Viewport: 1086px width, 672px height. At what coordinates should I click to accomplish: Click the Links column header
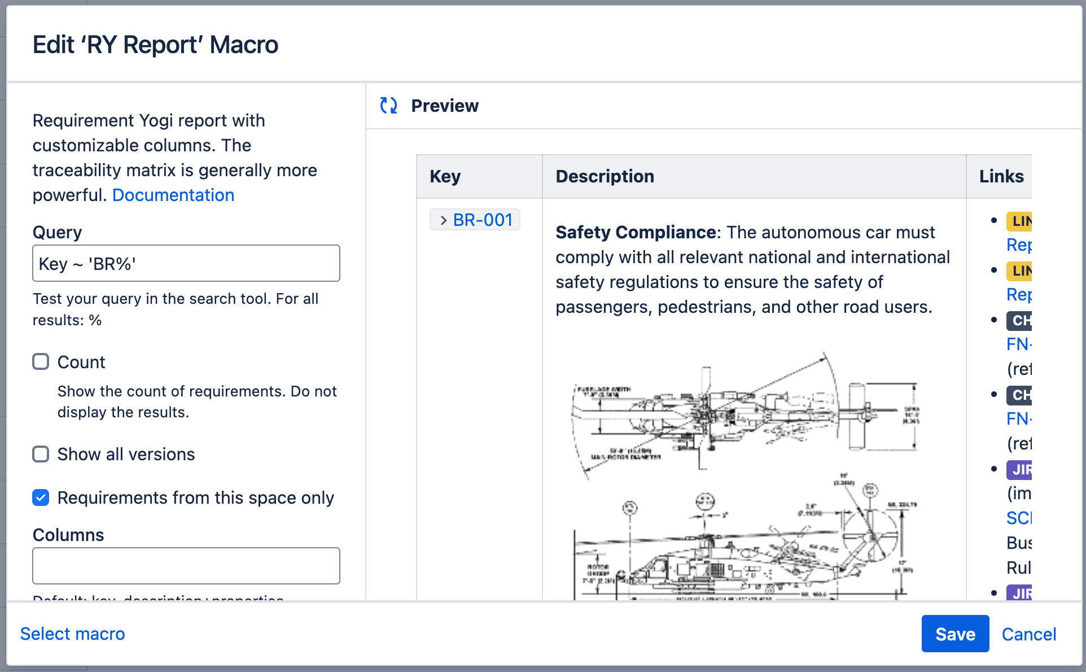[1001, 176]
